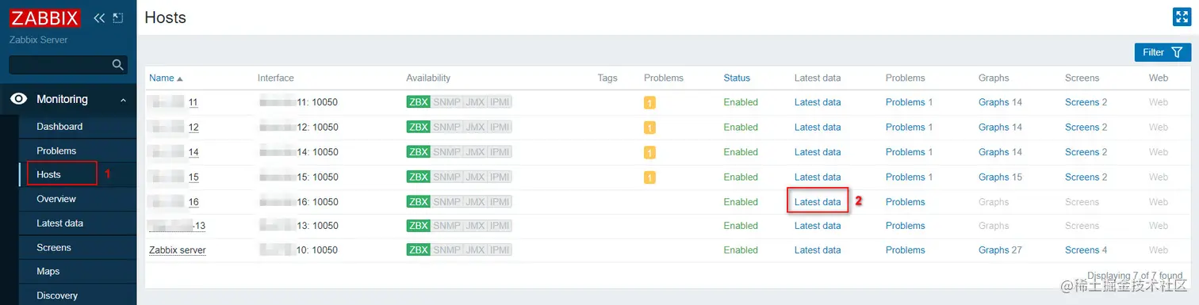Open Graphs 27 for Zabbix server
The image size is (1199, 305).
click(x=1000, y=250)
